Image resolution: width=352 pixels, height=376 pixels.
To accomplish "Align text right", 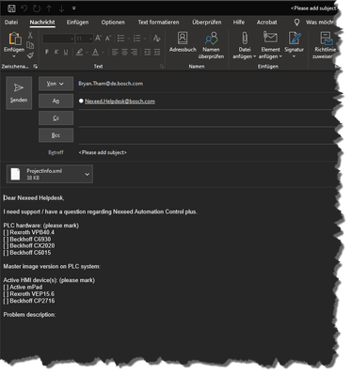I will click(135, 52).
